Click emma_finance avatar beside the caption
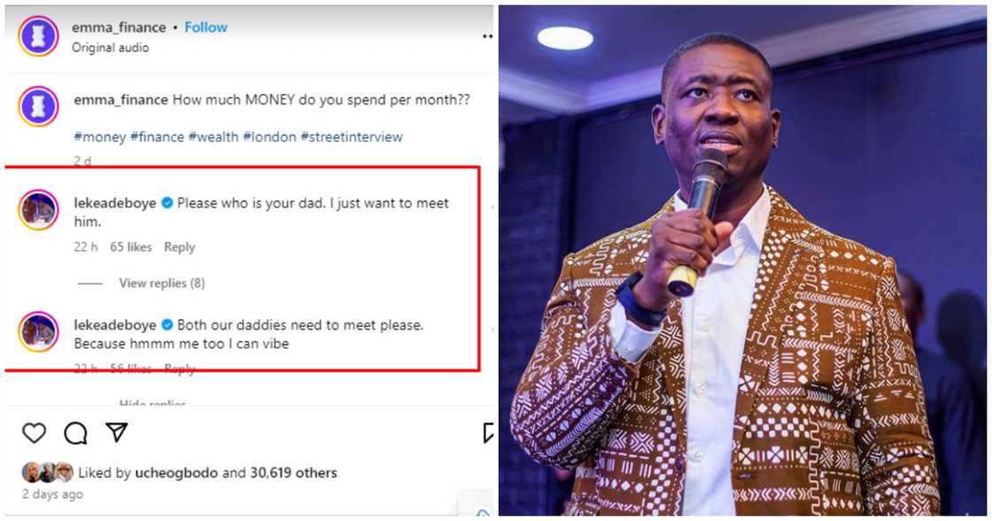Screen dimensions: 992x521 click(x=38, y=106)
